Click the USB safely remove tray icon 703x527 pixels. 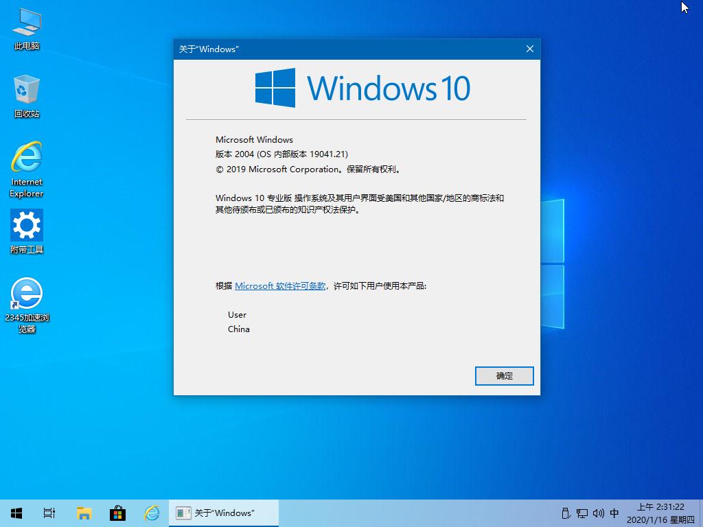point(566,513)
